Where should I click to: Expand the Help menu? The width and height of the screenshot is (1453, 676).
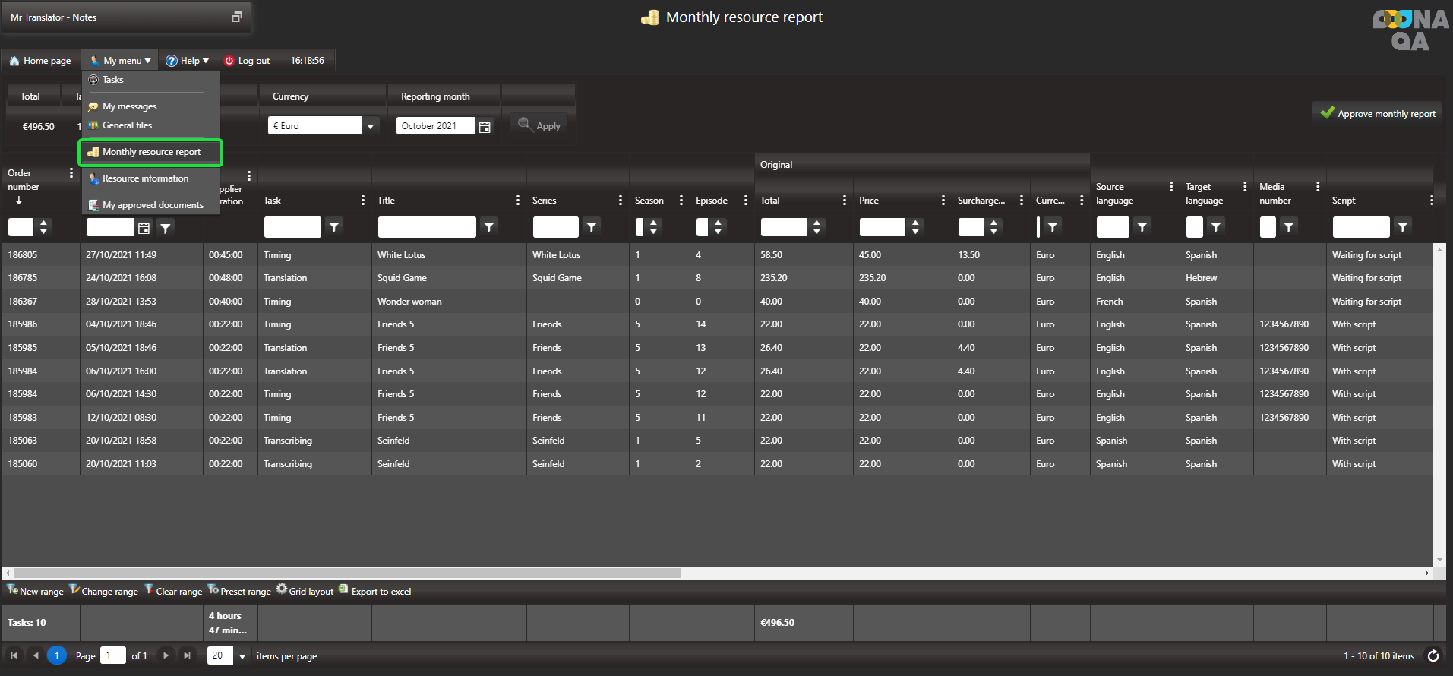[x=188, y=61]
